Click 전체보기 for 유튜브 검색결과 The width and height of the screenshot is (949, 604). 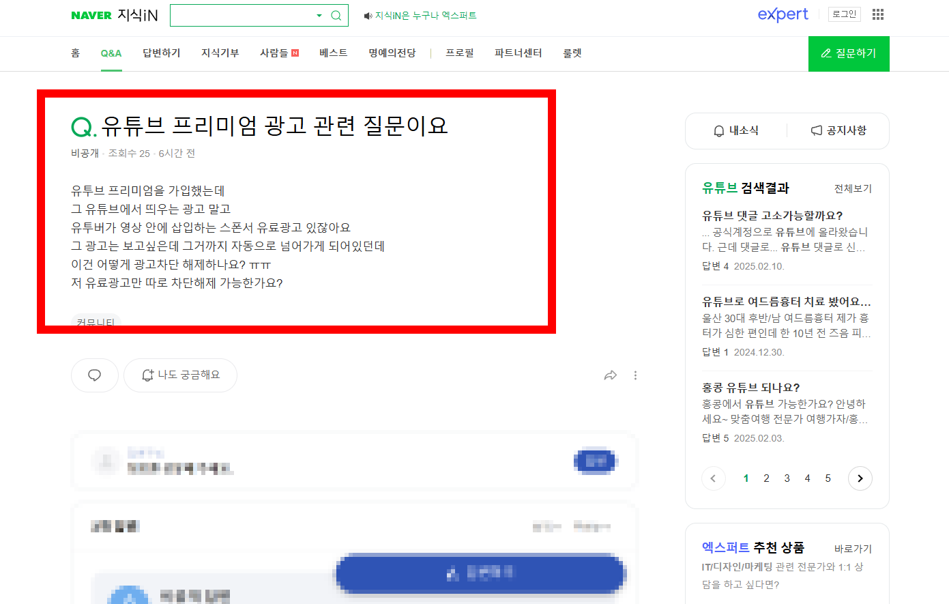(x=853, y=188)
